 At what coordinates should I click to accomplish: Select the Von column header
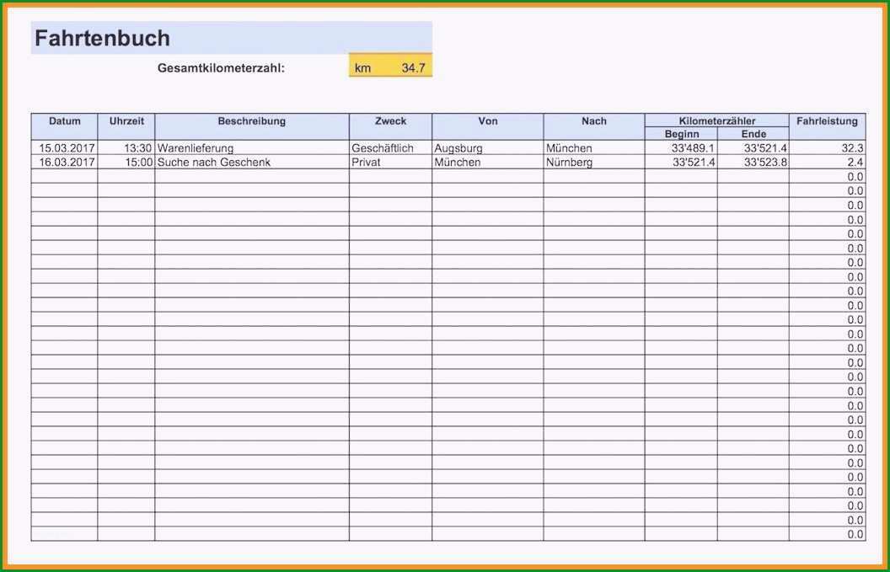[x=488, y=127]
